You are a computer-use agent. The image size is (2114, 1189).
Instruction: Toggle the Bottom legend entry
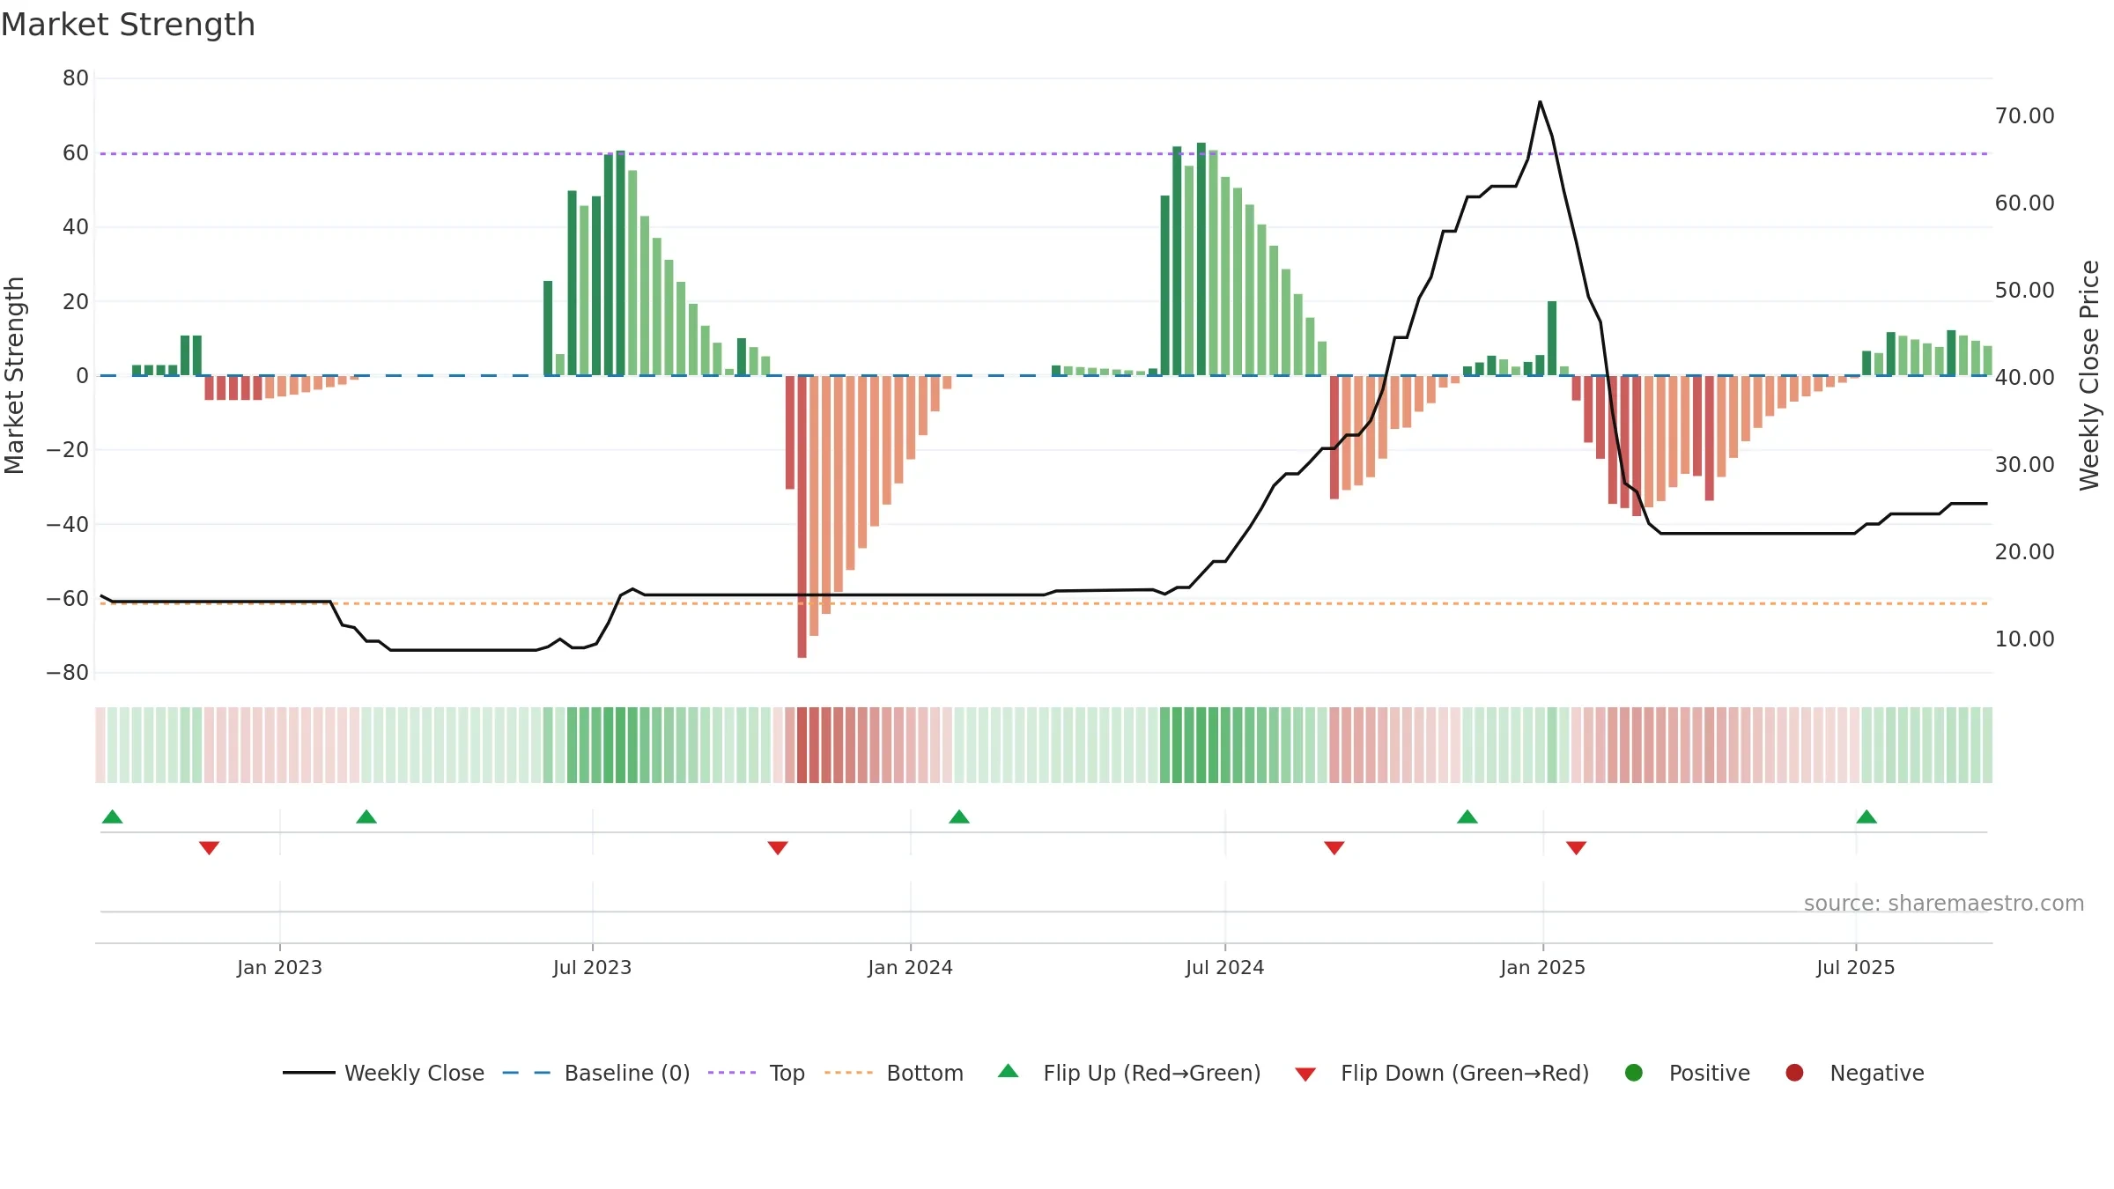click(x=894, y=1073)
